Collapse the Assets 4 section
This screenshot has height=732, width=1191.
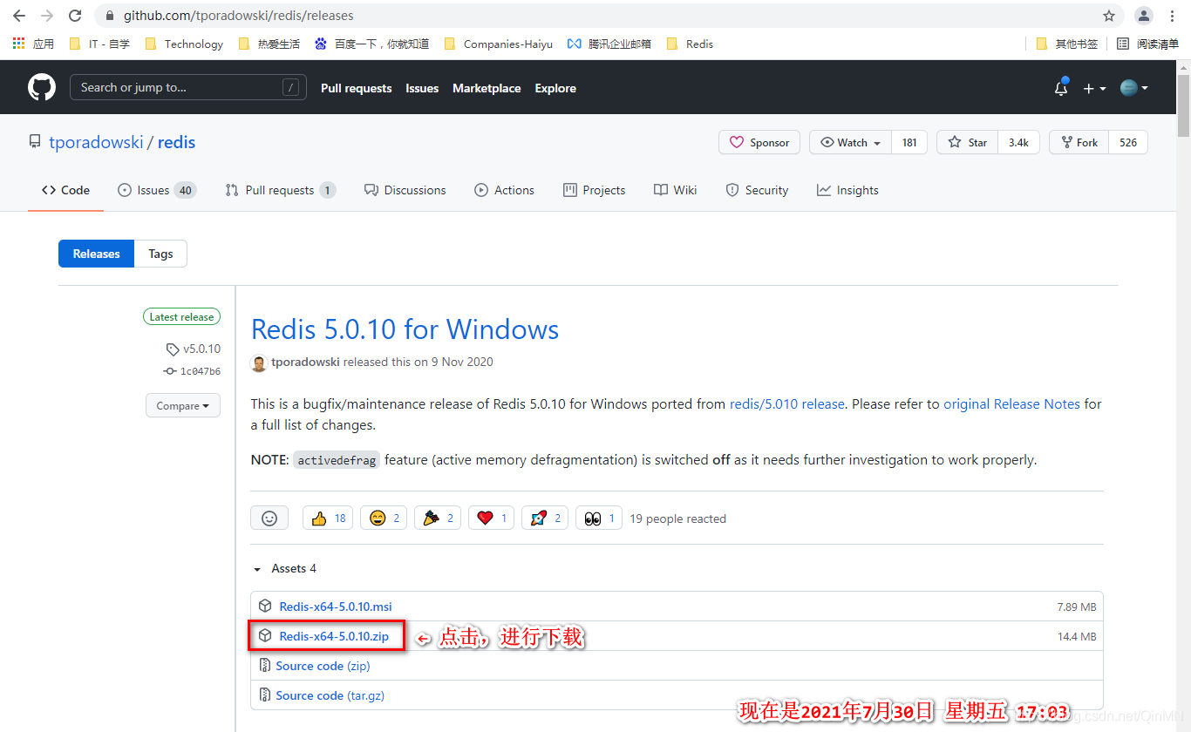pos(284,568)
